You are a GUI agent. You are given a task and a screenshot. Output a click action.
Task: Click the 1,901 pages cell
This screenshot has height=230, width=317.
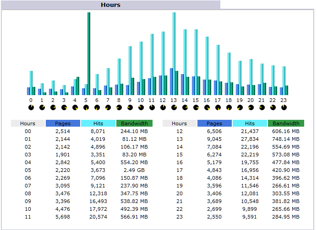63,155
